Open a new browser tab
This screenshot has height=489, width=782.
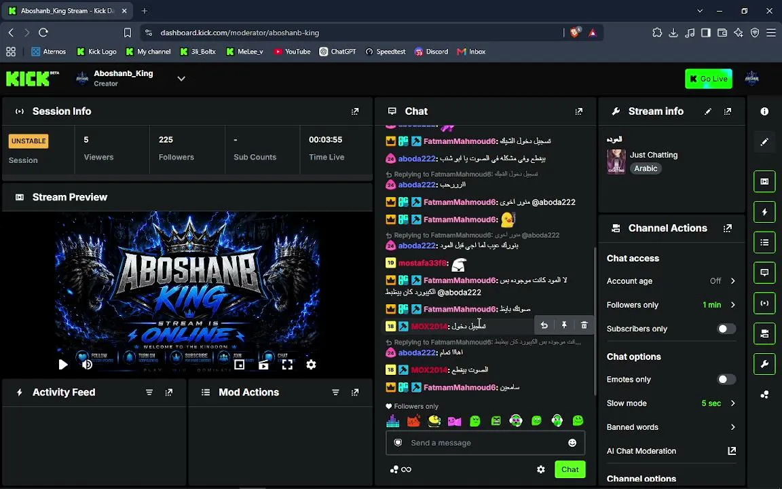144,10
